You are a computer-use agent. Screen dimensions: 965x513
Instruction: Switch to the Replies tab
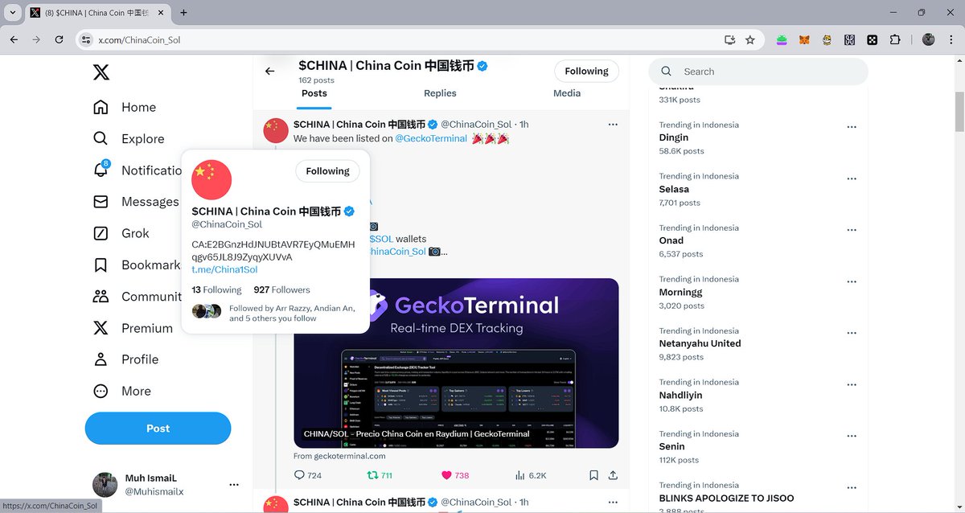pos(440,93)
